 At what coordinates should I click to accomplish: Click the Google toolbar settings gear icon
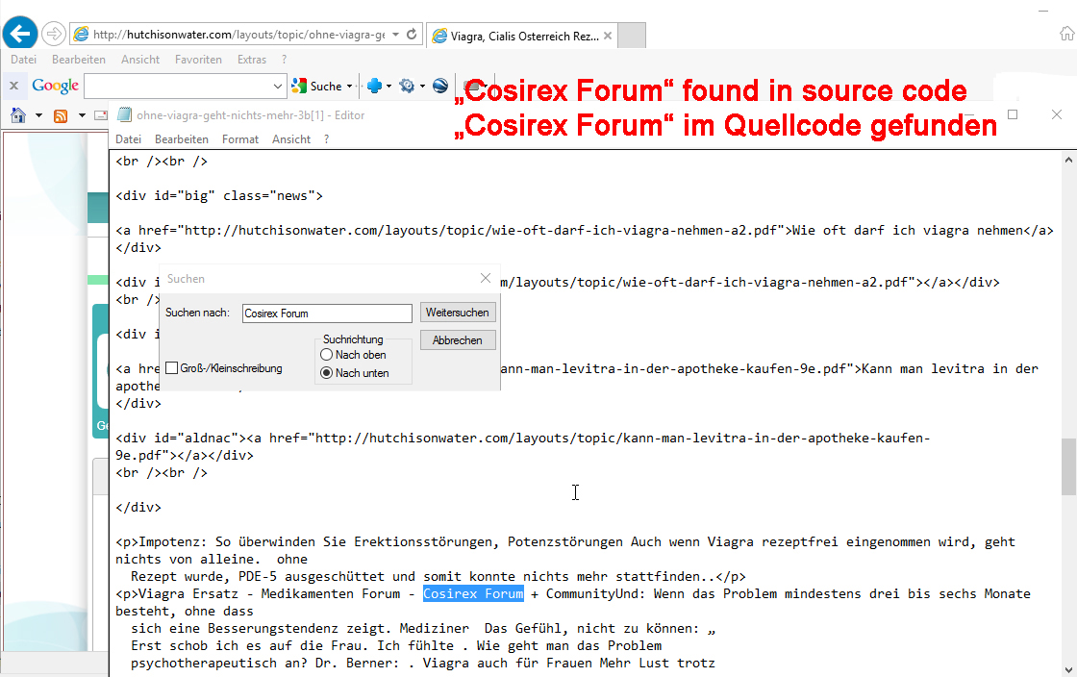coord(407,86)
